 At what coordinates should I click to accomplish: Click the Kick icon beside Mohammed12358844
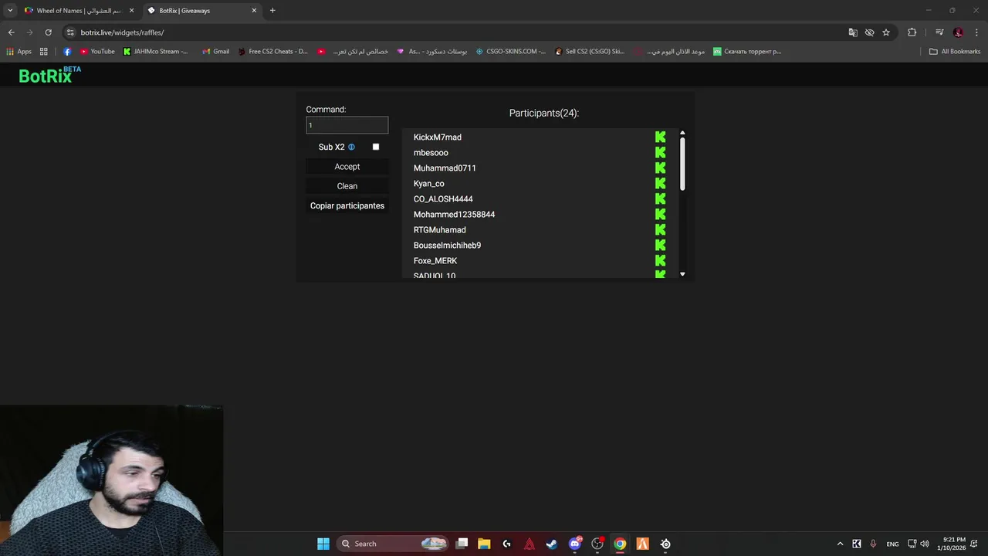660,214
